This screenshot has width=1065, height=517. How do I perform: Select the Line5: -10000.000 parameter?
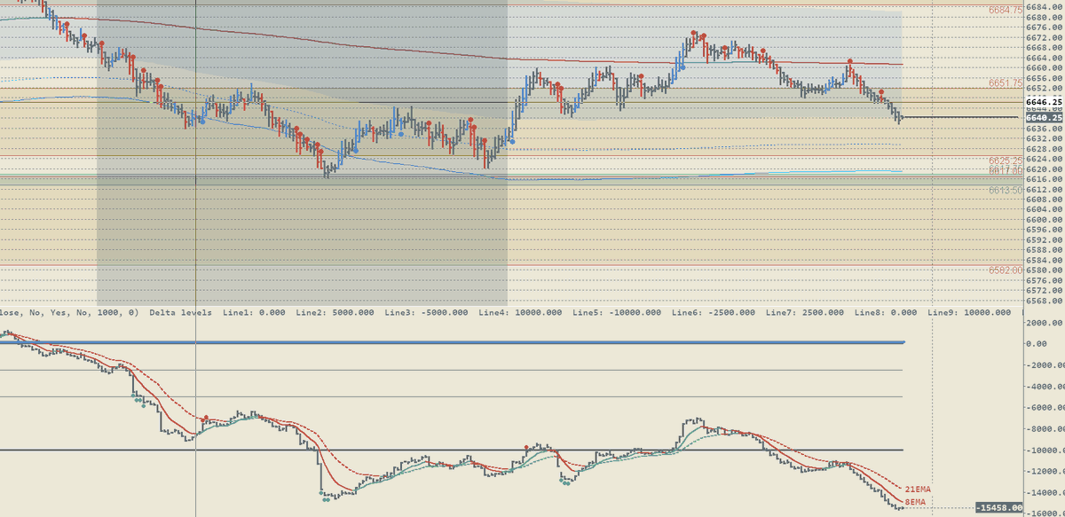(618, 313)
